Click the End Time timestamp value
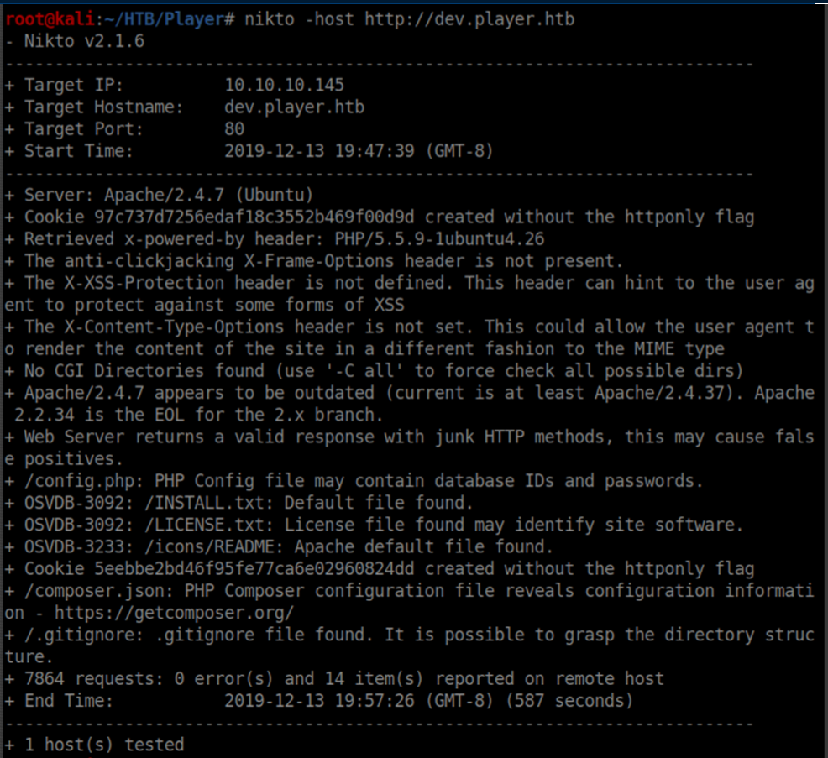828x758 pixels. point(359,700)
